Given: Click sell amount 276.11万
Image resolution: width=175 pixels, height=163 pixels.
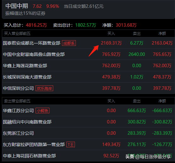Looking at the screenshot, I should [137, 144].
